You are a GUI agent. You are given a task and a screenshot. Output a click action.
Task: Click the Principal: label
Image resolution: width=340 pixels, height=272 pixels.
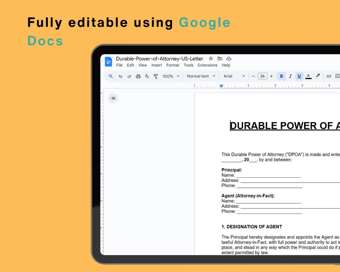(x=231, y=170)
